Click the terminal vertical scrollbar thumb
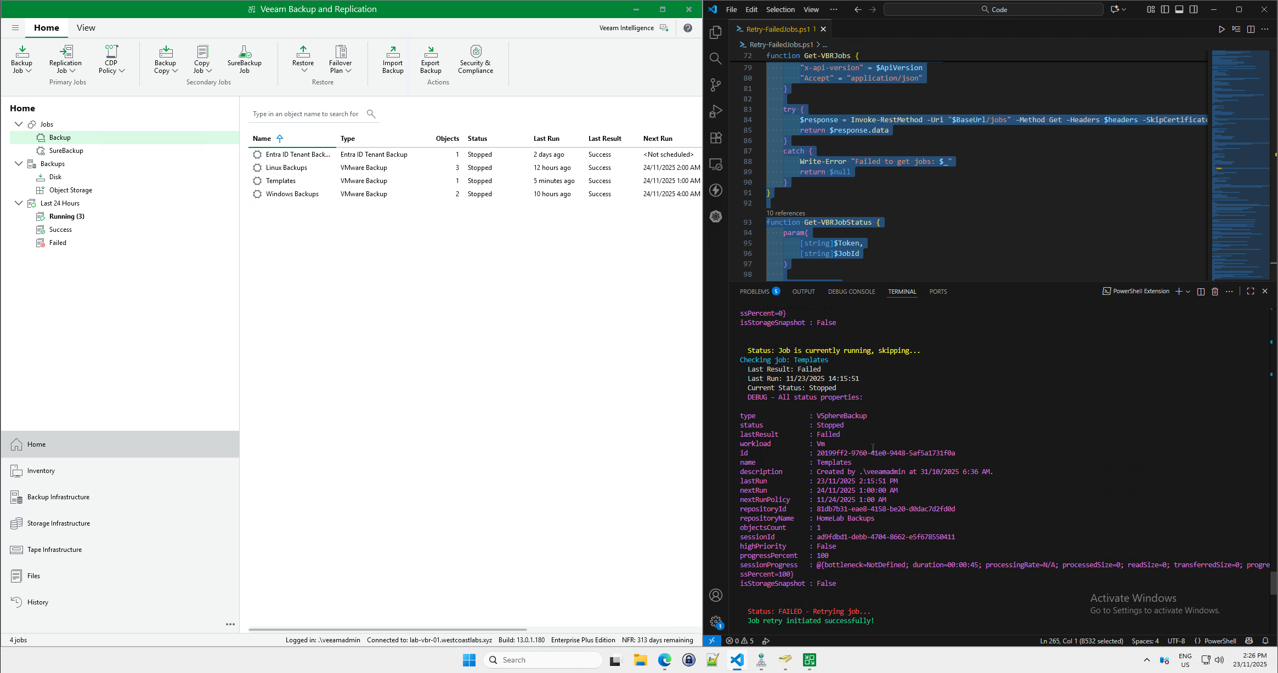Image resolution: width=1278 pixels, height=673 pixels. [1274, 582]
